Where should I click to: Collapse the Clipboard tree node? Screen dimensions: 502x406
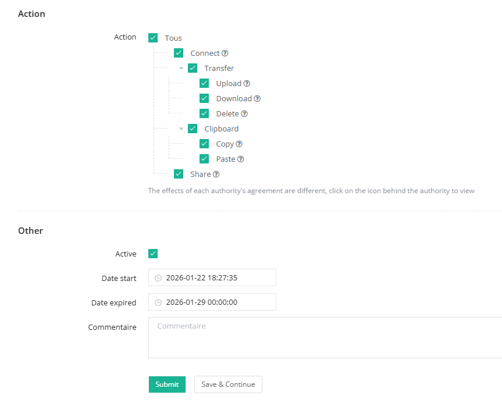(x=181, y=129)
